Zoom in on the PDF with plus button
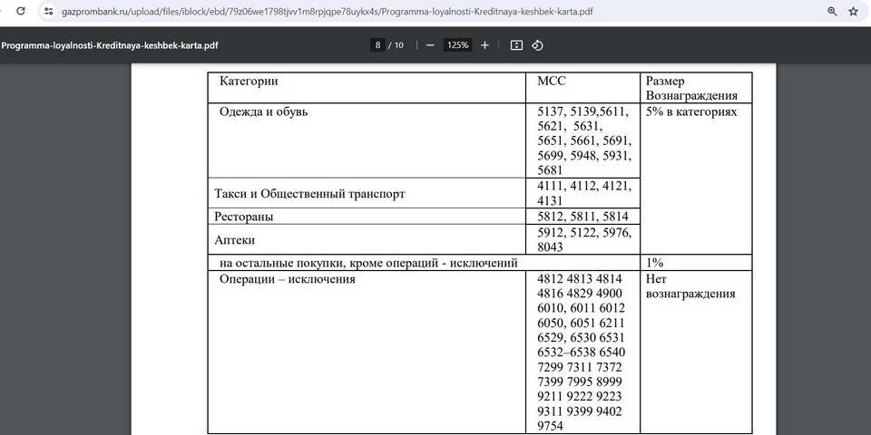This screenshot has height=435, width=871. 484,45
